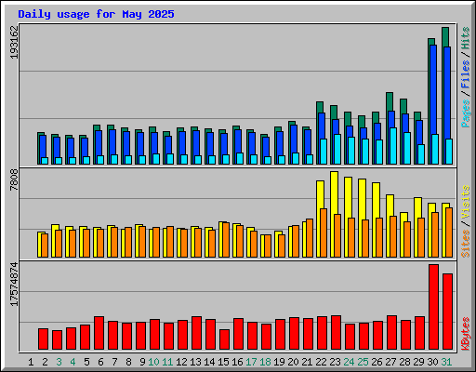This screenshot has height=372, width=476.
Task: Click the blue Files legend label
Action: (466, 73)
